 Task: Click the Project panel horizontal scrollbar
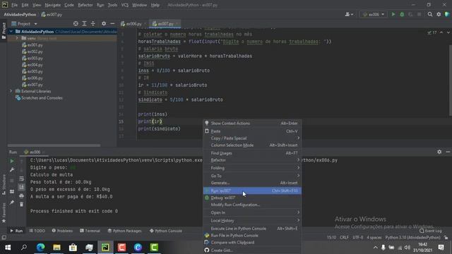click(x=54, y=145)
